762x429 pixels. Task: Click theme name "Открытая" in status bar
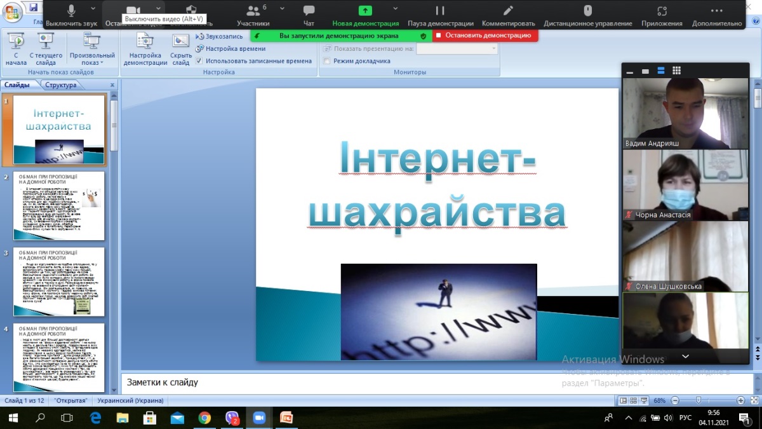[x=70, y=400]
